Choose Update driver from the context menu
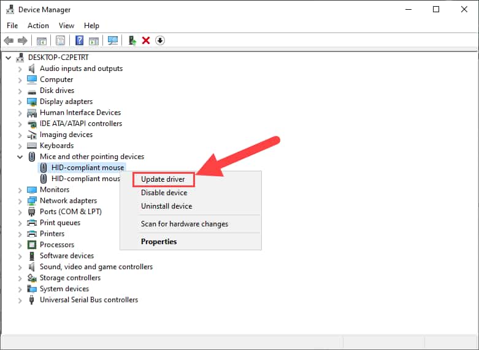The height and width of the screenshot is (350, 479). coord(163,179)
